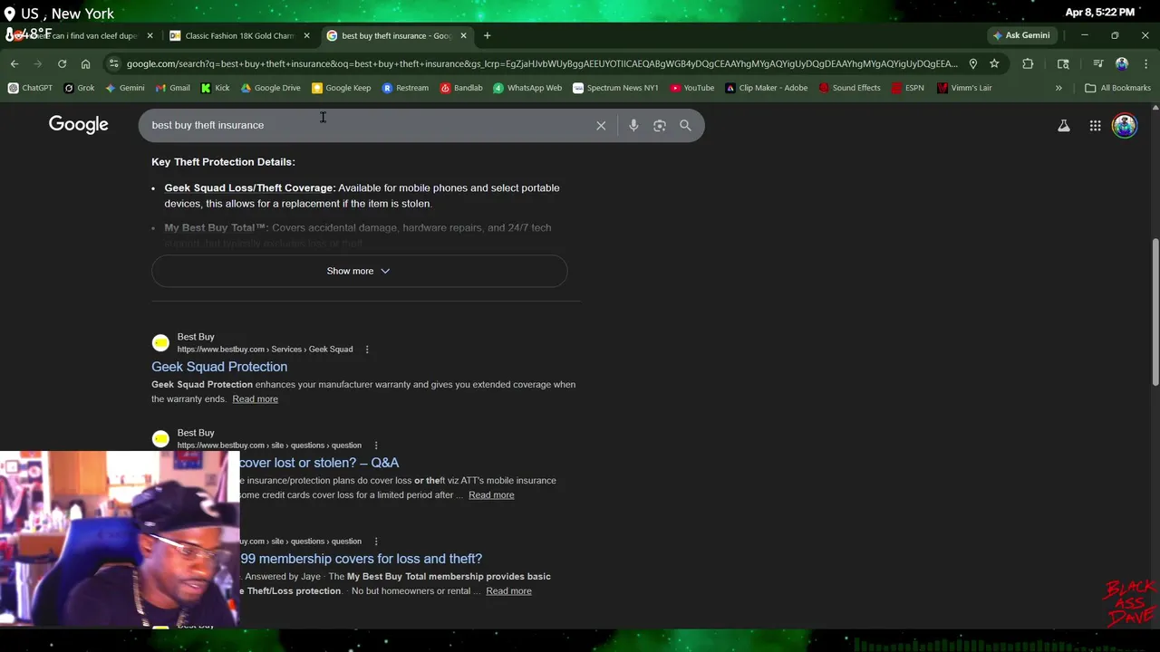Start a voice search with microphone icon
1160x652 pixels.
[633, 126]
